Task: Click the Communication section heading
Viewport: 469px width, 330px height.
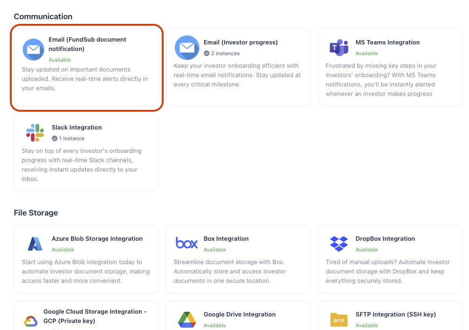Action: coord(43,16)
